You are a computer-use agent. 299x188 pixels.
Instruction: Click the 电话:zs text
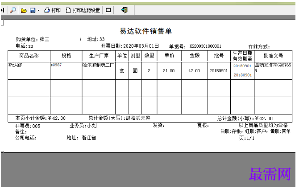point(25,46)
